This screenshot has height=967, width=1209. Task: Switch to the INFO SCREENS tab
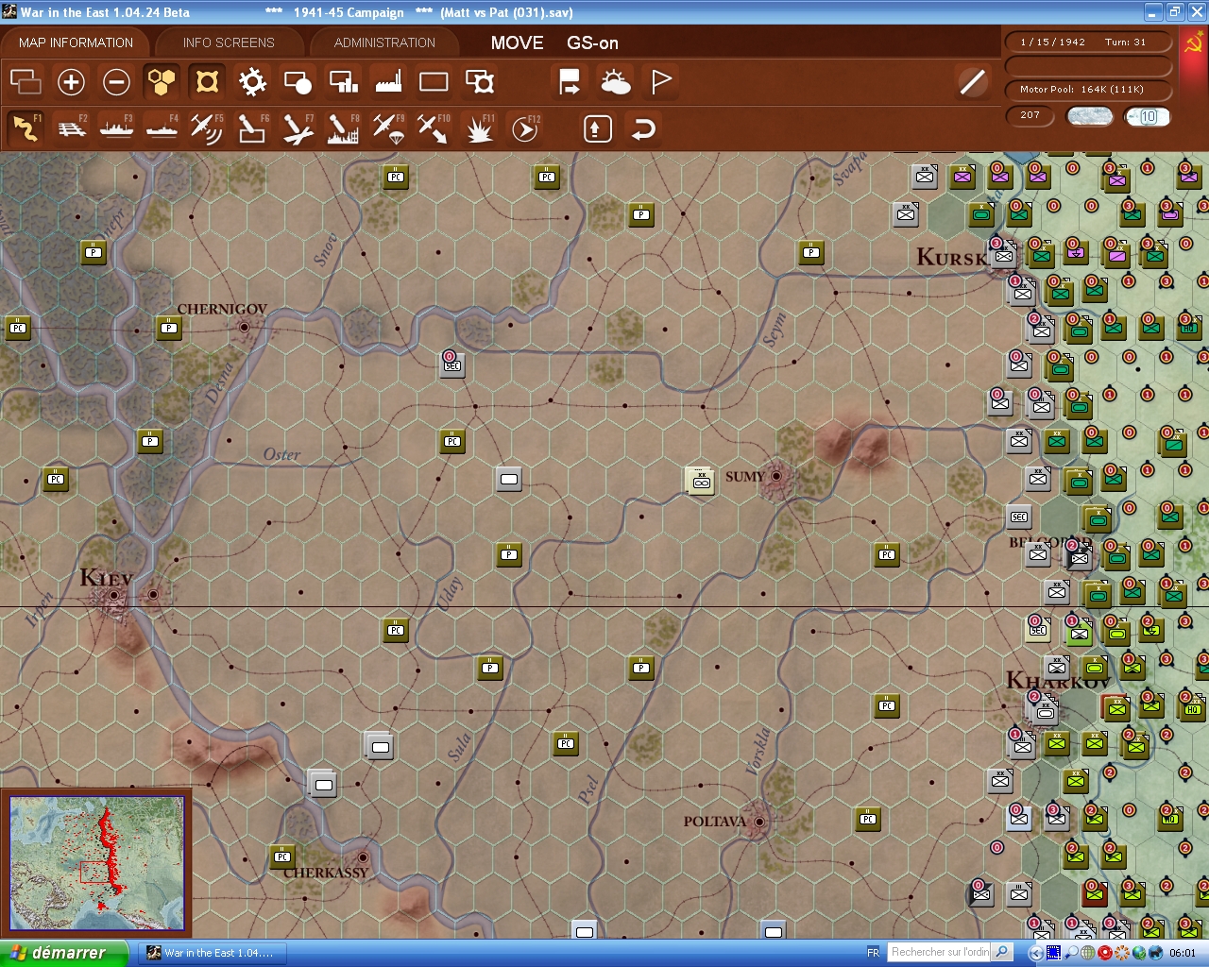tap(229, 42)
